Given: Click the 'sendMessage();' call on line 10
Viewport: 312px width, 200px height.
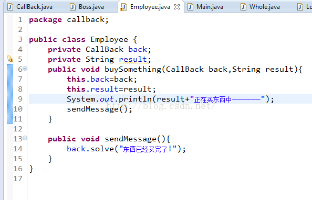Looking at the screenshot, I should [x=99, y=109].
